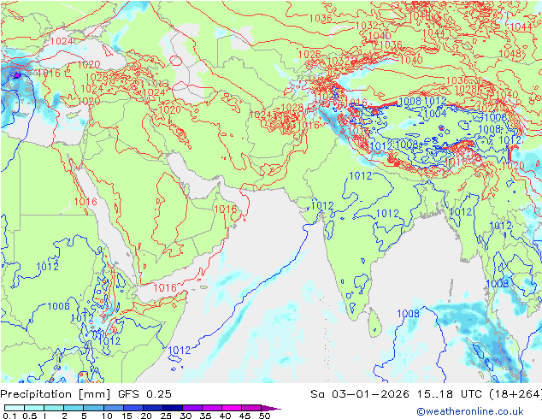Pick the pale 0.1–0.5 mm legend swatch

click(x=15, y=408)
